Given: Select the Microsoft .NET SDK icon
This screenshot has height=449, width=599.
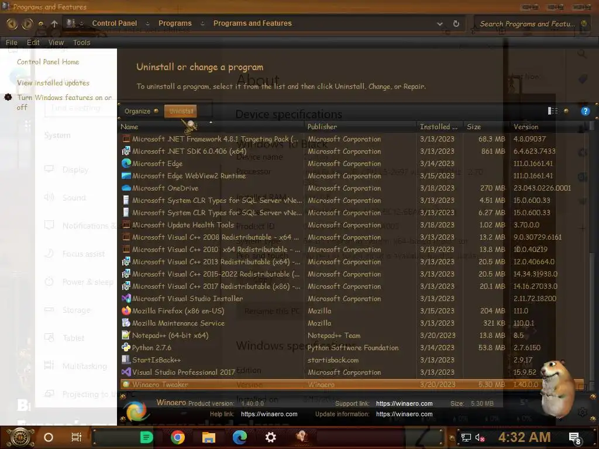Looking at the screenshot, I should pyautogui.click(x=126, y=151).
